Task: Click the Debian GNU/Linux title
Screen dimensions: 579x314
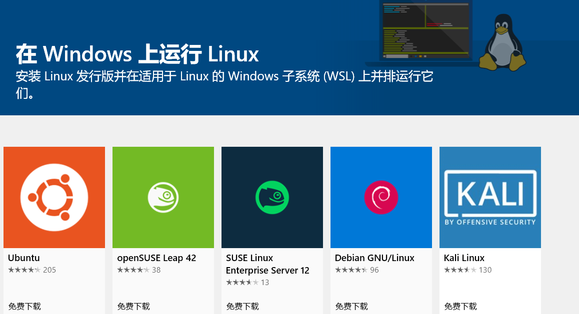Action: [x=374, y=258]
